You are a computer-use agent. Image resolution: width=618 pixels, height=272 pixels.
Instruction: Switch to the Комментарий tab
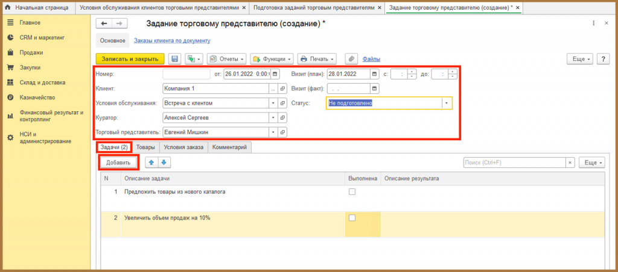click(x=230, y=147)
